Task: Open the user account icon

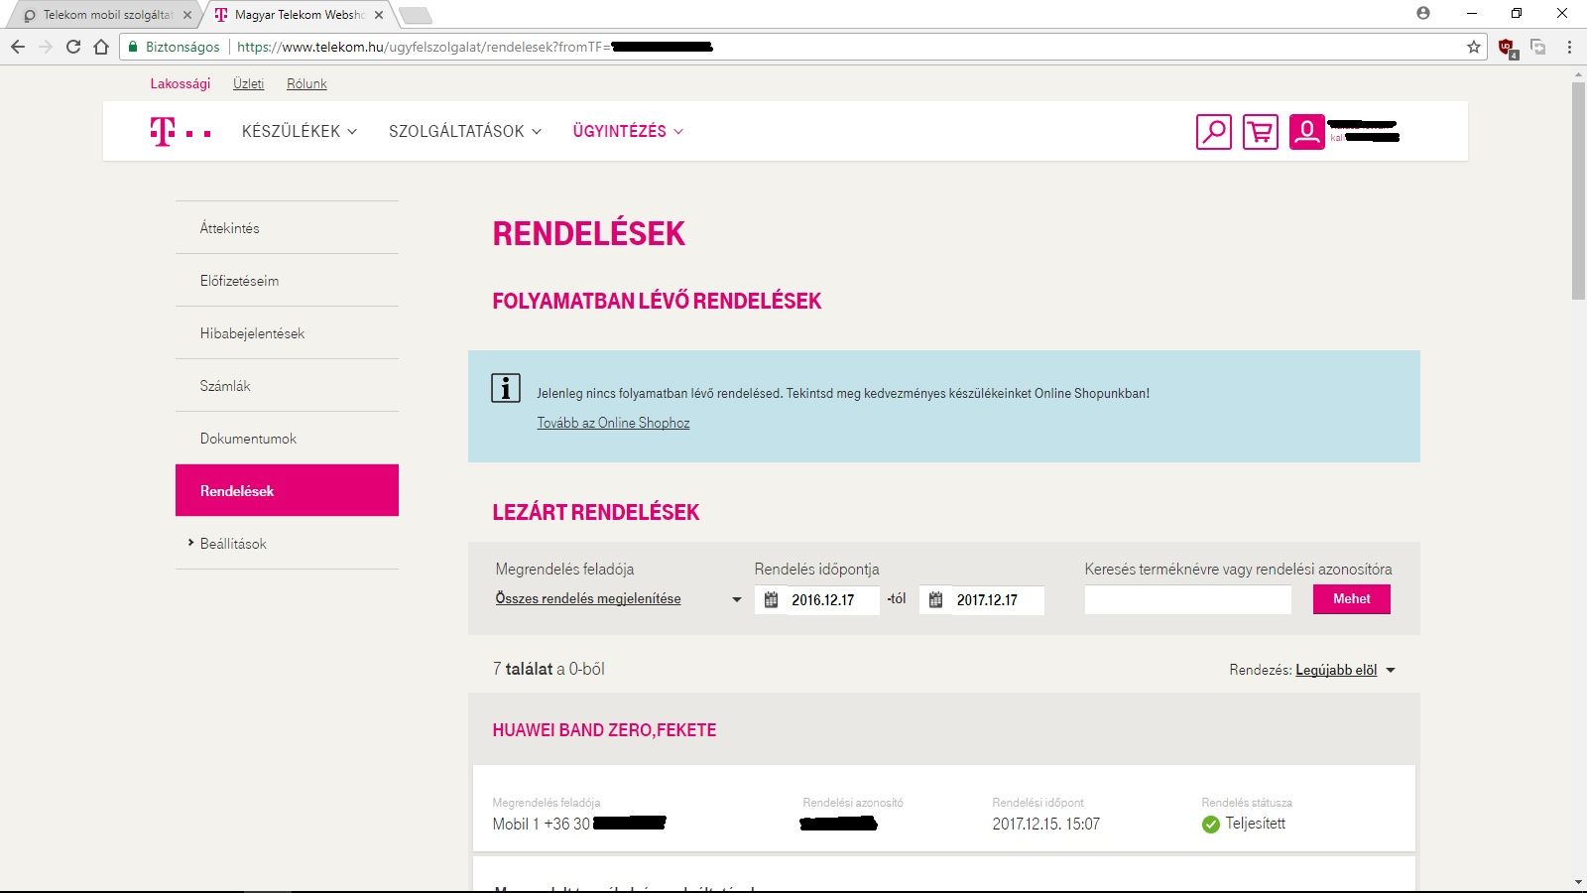Action: point(1307,132)
